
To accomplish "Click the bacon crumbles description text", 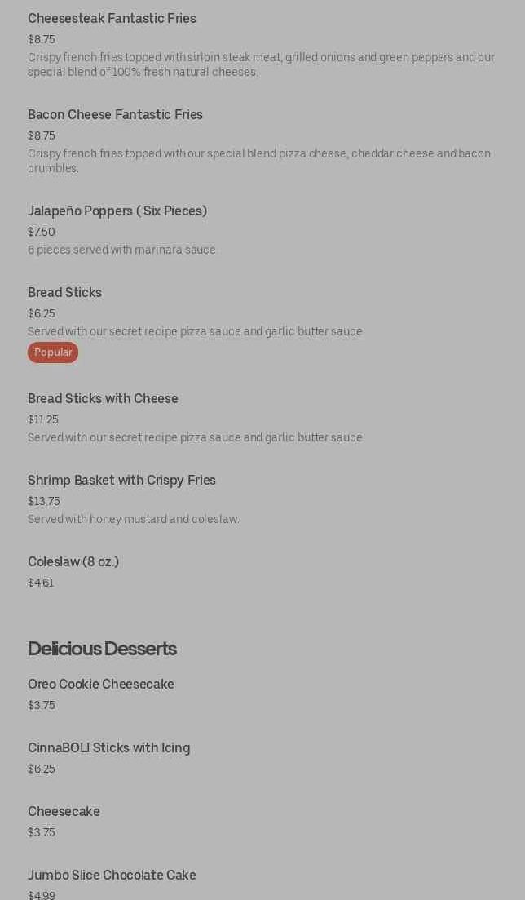I will coord(258,161).
